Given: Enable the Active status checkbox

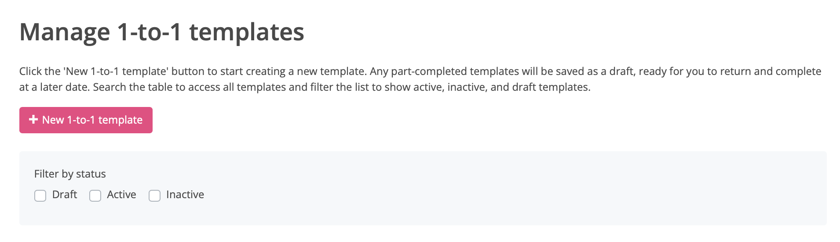Looking at the screenshot, I should click(x=95, y=196).
